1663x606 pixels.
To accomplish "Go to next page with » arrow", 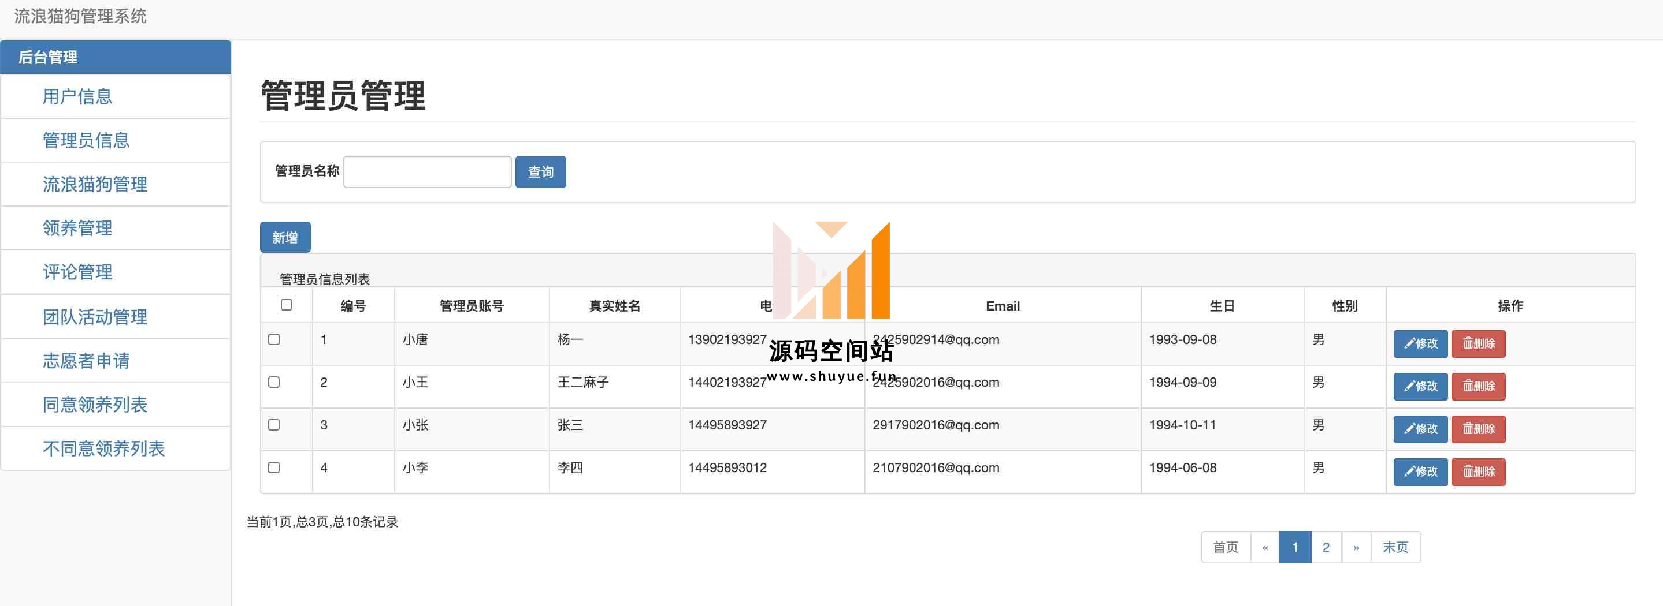I will 1356,547.
